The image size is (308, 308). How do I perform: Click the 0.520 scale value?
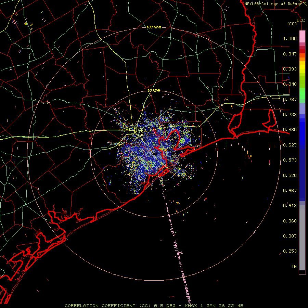tap(290, 176)
